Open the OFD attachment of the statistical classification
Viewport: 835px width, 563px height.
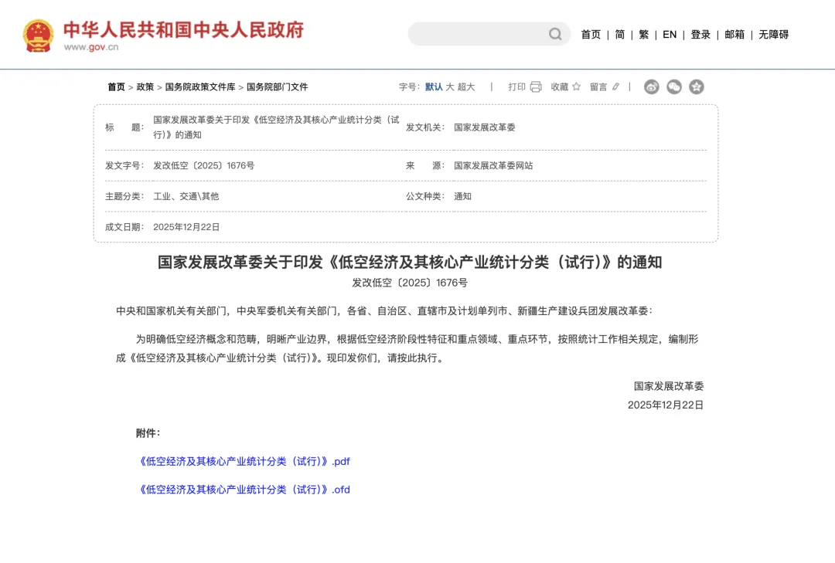pyautogui.click(x=244, y=489)
